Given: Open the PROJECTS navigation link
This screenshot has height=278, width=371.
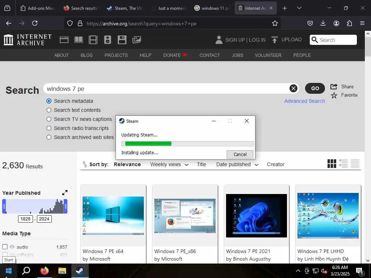Looking at the screenshot, I should 116,55.
